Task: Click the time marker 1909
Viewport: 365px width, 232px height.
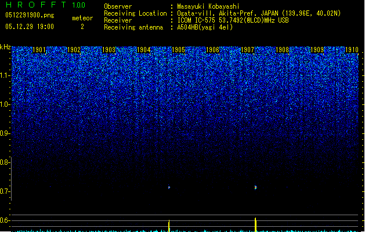Action: [317, 49]
